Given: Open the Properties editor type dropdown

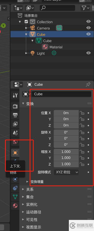Looking at the screenshot, I should [18, 85].
